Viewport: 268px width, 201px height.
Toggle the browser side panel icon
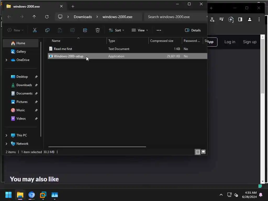point(240,19)
